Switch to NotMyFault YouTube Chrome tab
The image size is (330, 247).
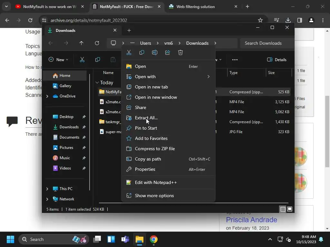point(50,6)
